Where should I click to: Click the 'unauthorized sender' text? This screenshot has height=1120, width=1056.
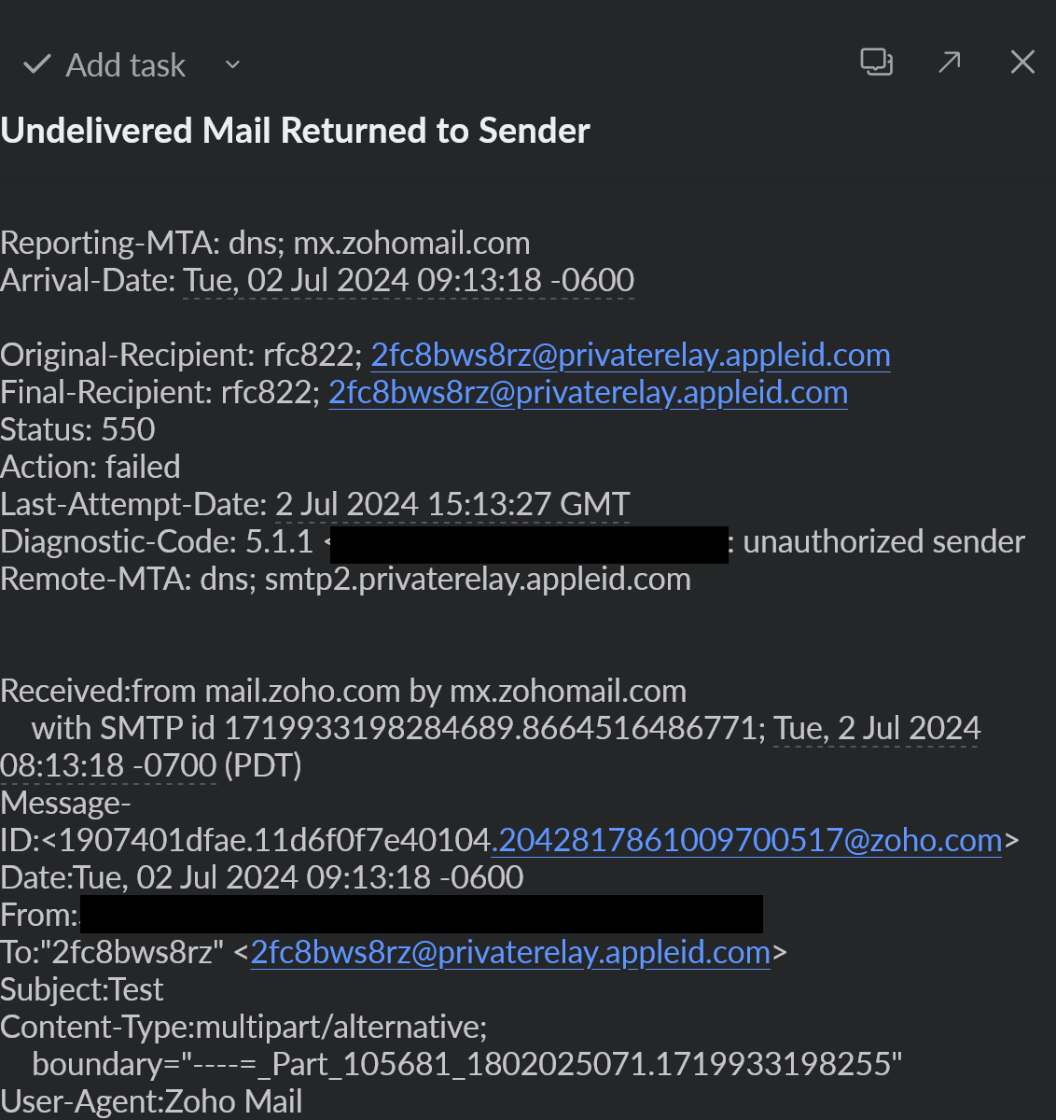[883, 541]
